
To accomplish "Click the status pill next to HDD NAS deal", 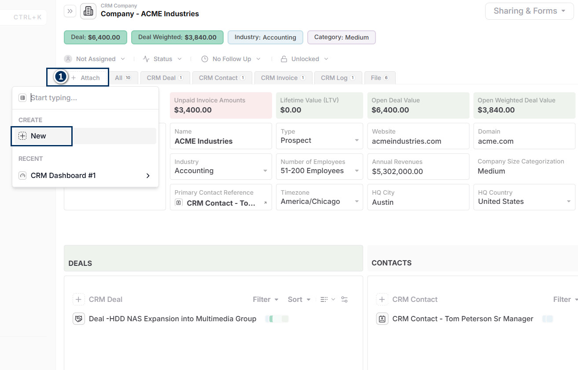I will (277, 319).
